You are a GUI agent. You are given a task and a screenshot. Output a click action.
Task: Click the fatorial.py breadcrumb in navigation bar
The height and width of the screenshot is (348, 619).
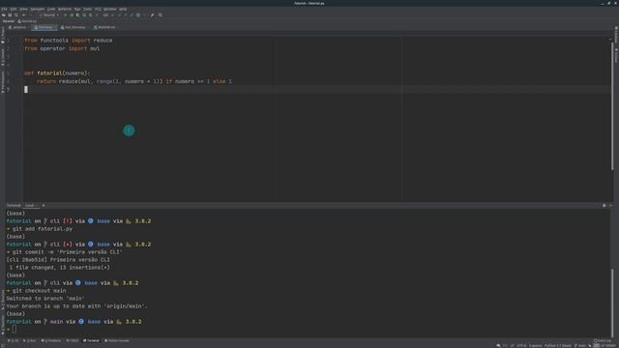(x=27, y=21)
